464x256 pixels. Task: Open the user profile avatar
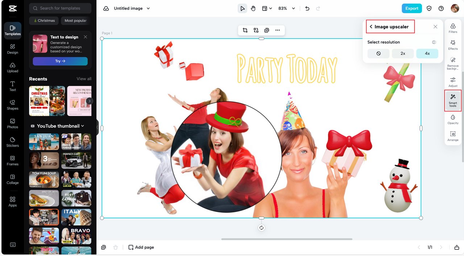click(455, 8)
